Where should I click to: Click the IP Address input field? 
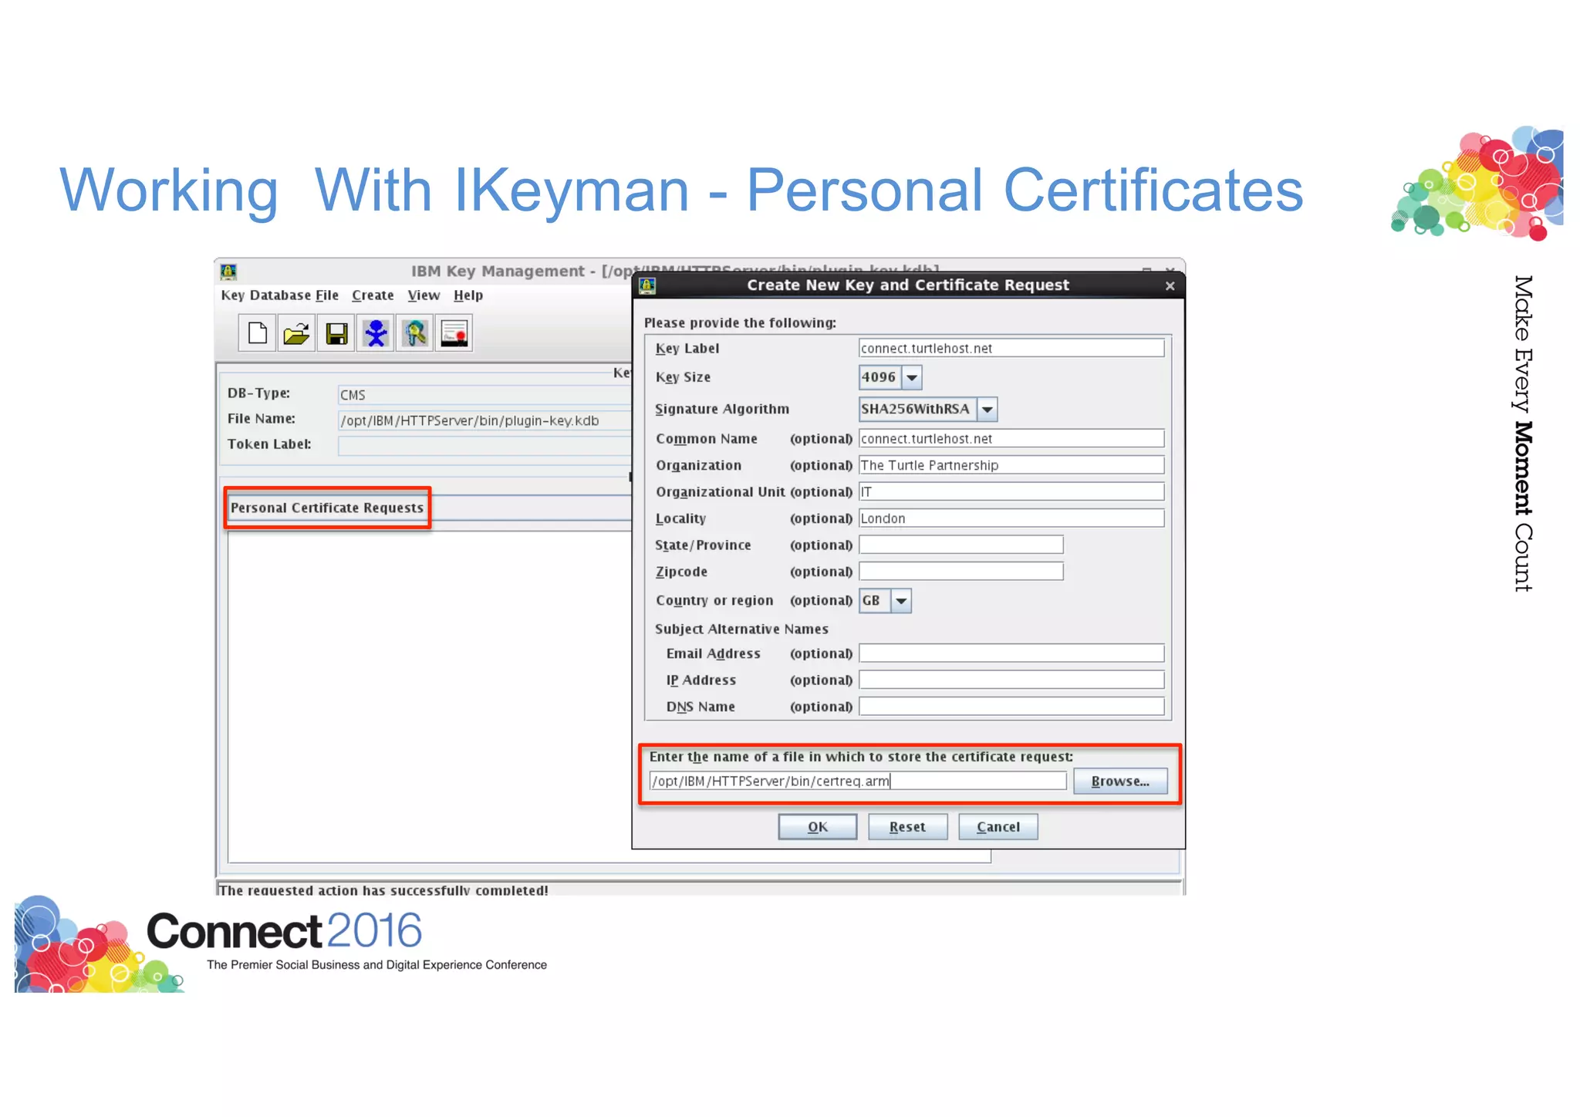tap(1011, 680)
